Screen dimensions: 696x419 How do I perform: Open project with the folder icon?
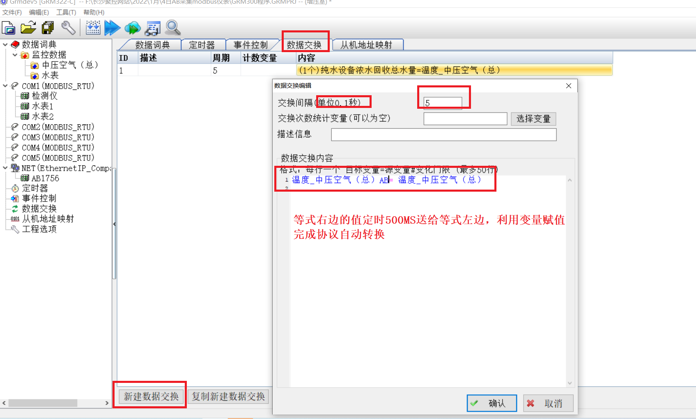tap(28, 28)
